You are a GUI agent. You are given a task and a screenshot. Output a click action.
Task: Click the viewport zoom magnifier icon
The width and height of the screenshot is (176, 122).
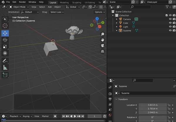tap(102, 34)
